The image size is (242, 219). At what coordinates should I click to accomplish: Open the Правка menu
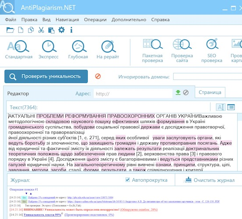point(29,20)
